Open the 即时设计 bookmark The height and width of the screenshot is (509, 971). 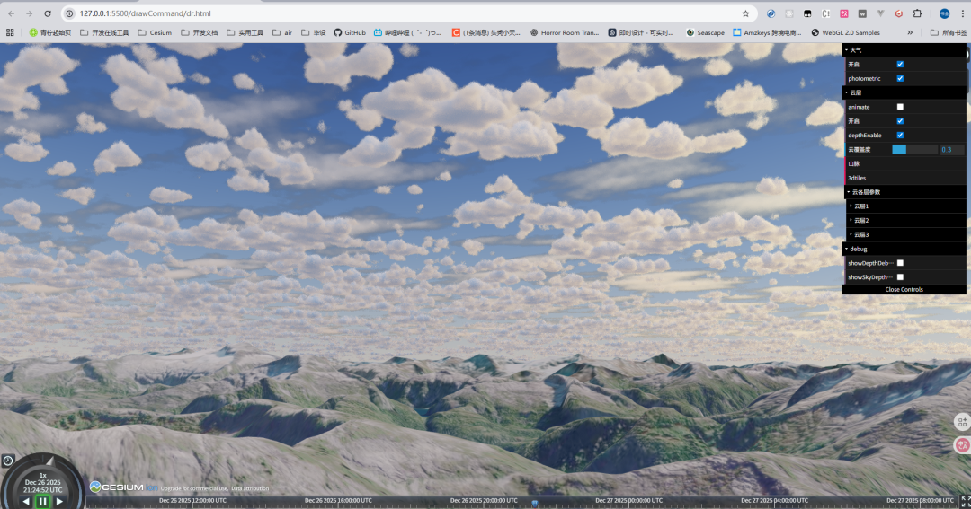click(640, 32)
